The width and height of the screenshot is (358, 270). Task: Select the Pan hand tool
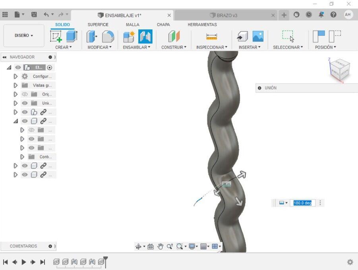[x=160, y=247]
